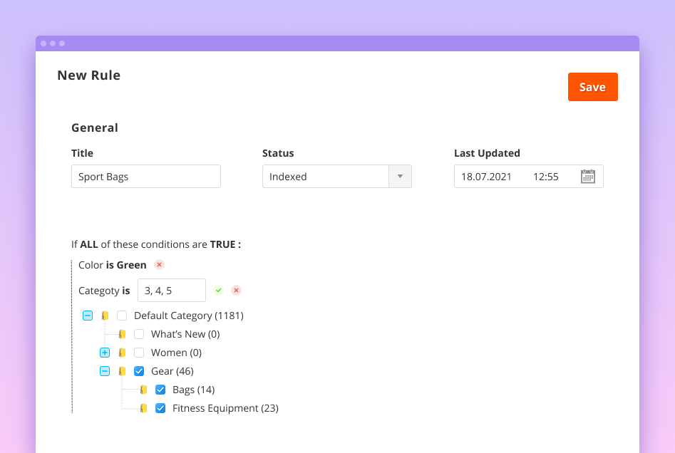Confirm the Category value with green check

[x=219, y=291]
